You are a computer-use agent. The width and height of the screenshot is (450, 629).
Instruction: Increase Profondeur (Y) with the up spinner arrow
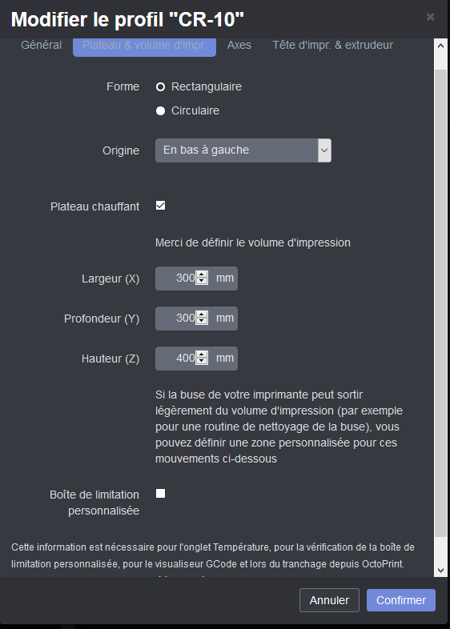point(202,315)
